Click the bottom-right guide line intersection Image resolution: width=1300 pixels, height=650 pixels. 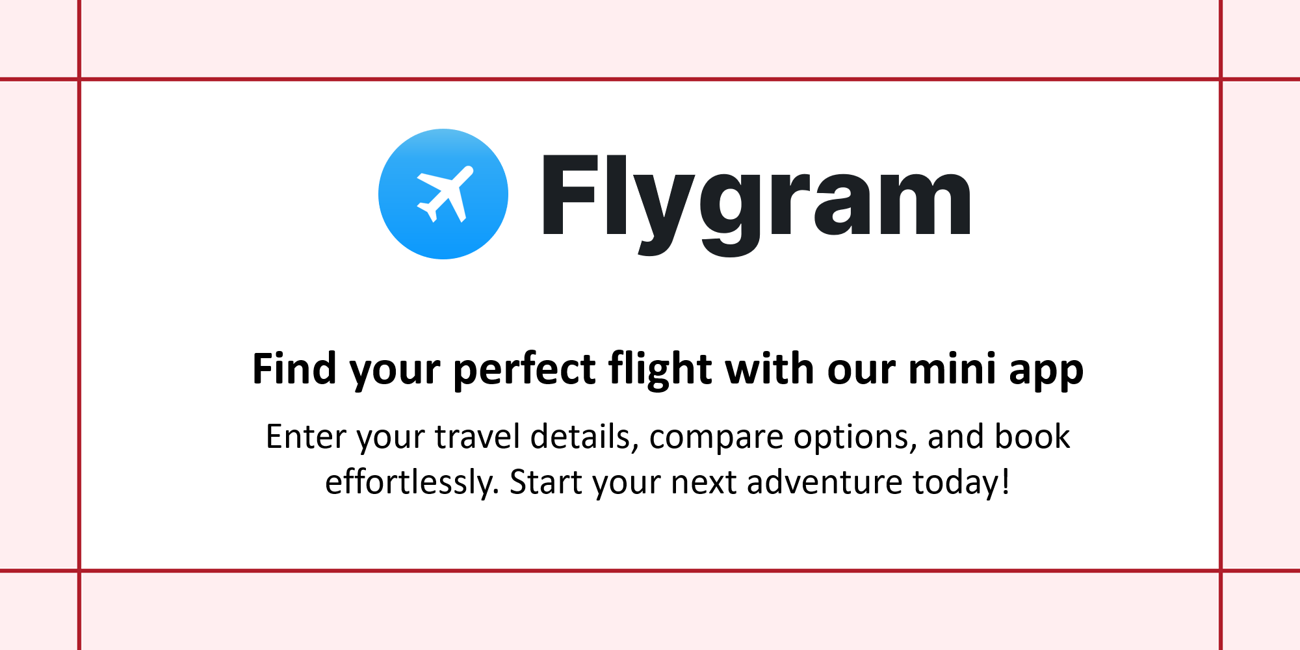[x=1221, y=571]
